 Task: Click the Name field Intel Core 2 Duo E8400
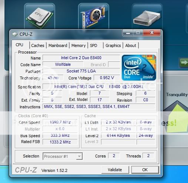pos(81,58)
